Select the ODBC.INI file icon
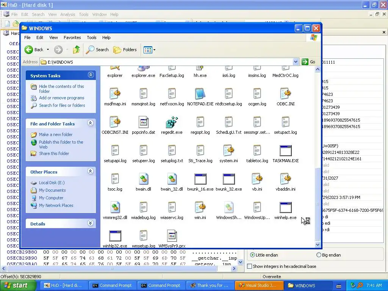The image size is (388, 291). click(286, 94)
